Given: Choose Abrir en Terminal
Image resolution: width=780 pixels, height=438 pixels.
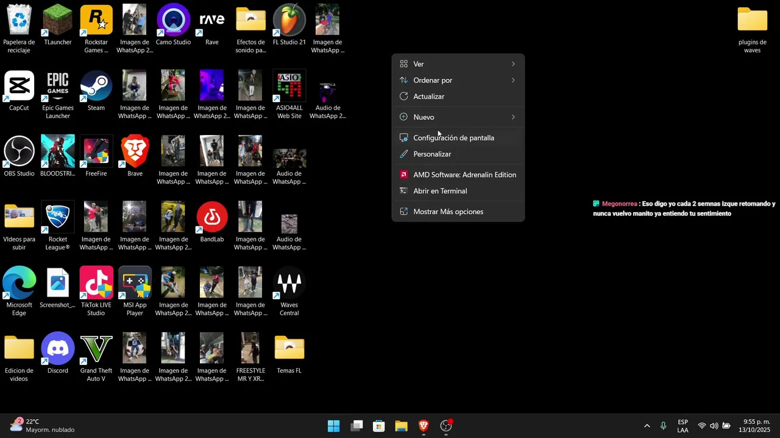Looking at the screenshot, I should [458, 191].
